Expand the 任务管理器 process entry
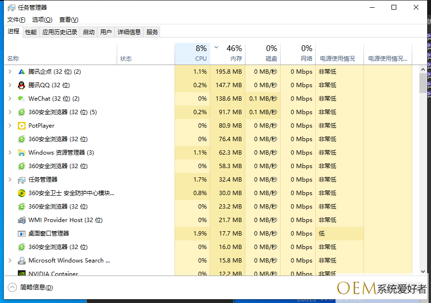The image size is (431, 303). tap(10, 180)
